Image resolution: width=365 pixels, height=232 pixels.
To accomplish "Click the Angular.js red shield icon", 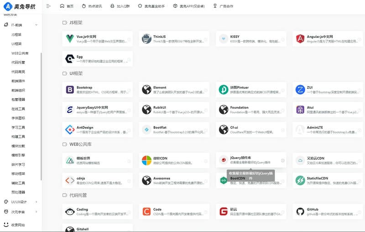I will click(300, 39).
